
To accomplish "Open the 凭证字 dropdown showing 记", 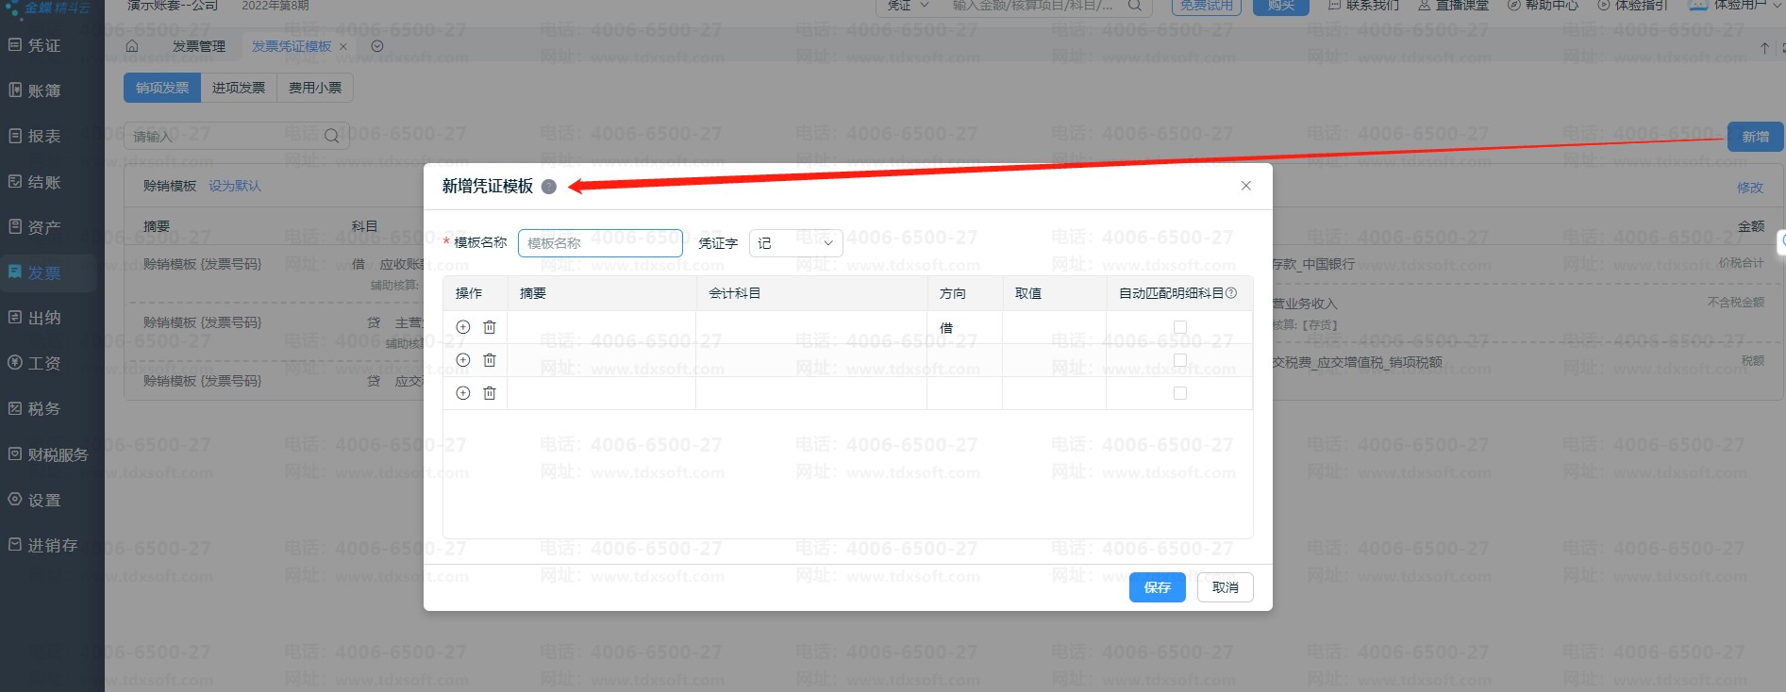I will click(795, 243).
